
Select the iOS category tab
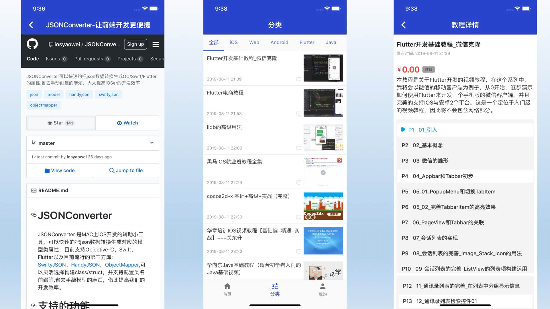pyautogui.click(x=233, y=42)
